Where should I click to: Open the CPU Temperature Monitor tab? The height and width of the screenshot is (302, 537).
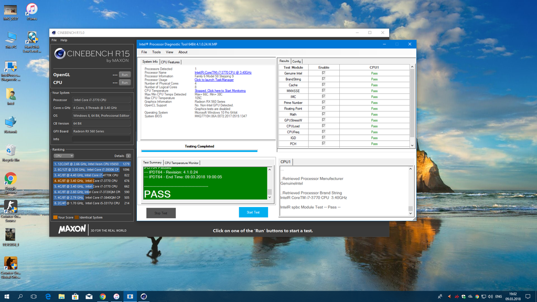(181, 163)
